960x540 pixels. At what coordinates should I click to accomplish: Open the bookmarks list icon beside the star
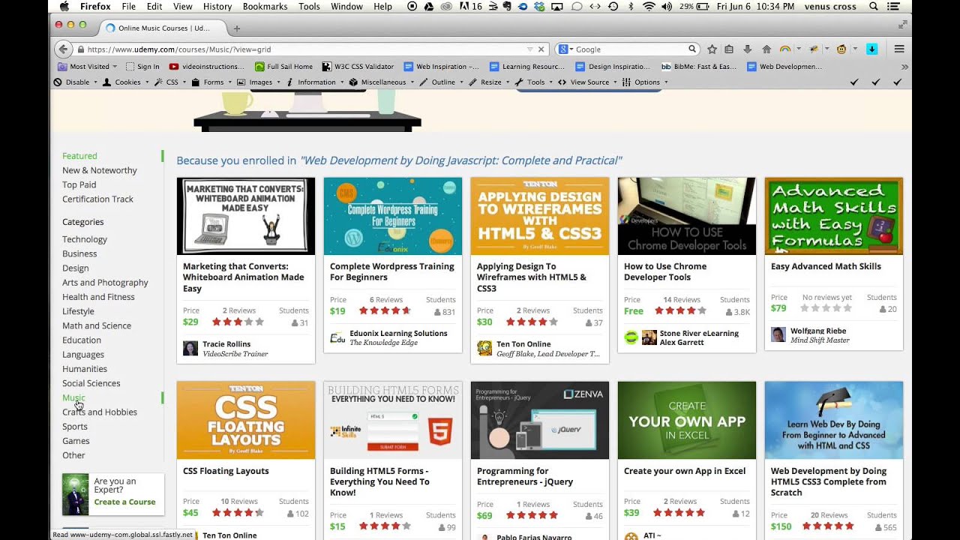729,49
